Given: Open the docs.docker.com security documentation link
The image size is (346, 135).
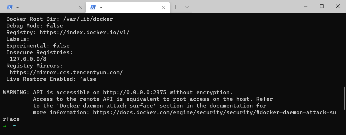Looking at the screenshot, I should click(x=214, y=112).
